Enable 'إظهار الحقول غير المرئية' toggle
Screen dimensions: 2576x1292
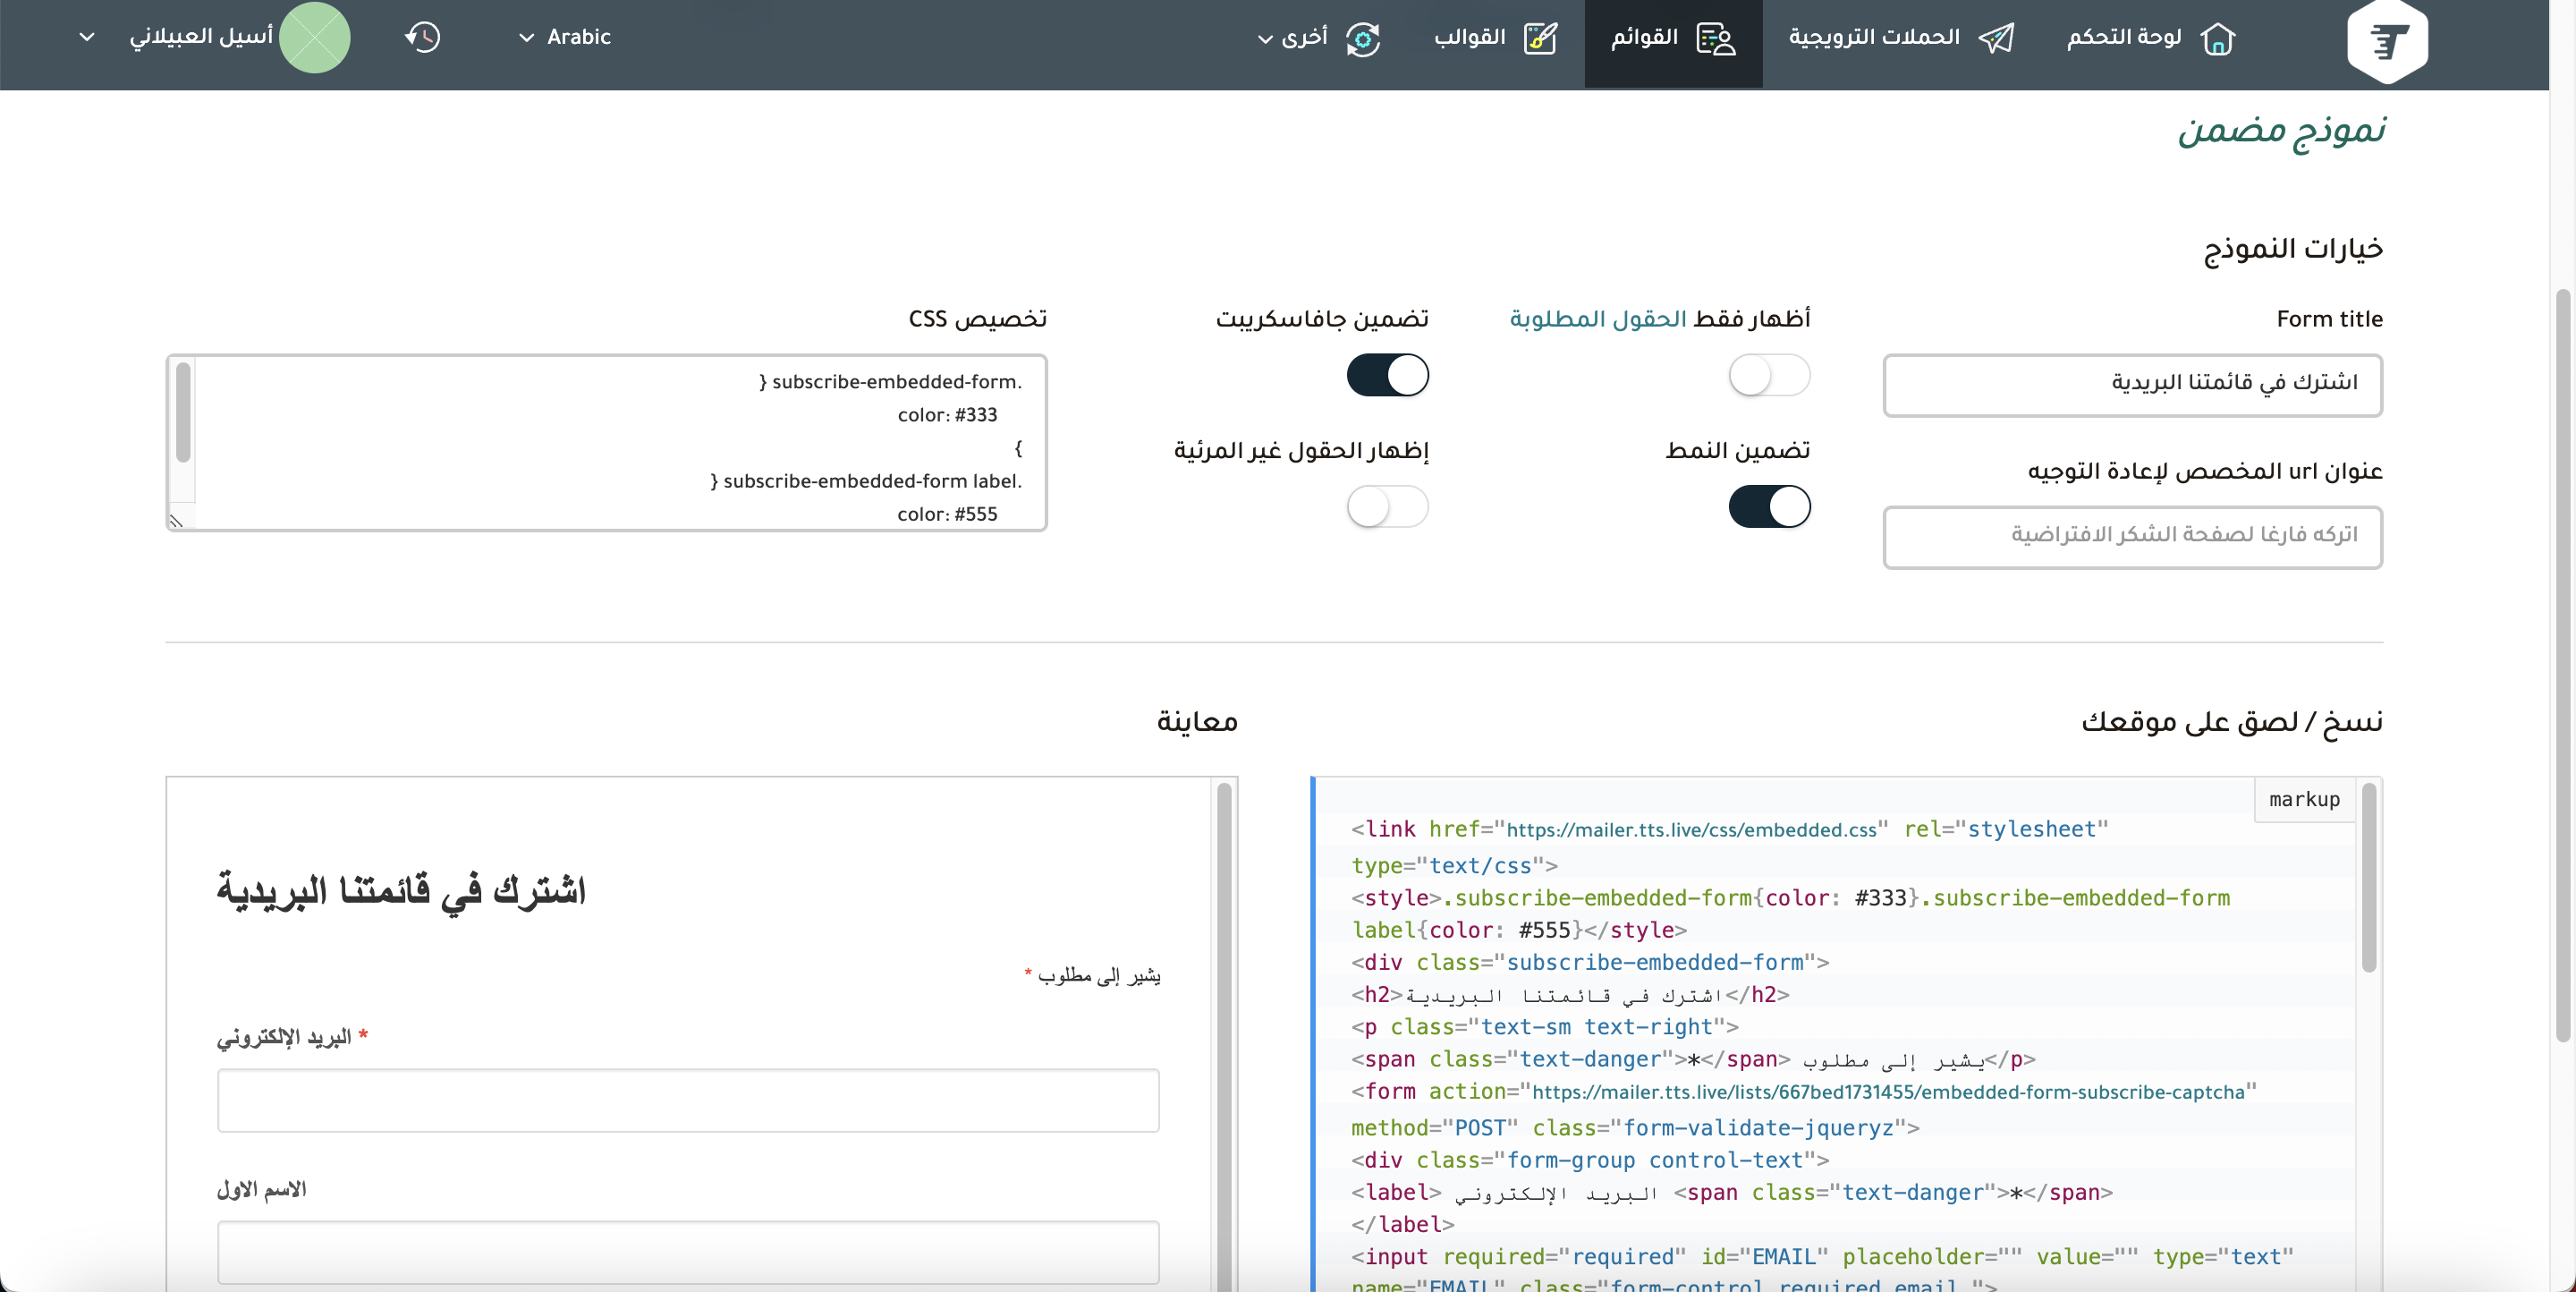coord(1388,507)
